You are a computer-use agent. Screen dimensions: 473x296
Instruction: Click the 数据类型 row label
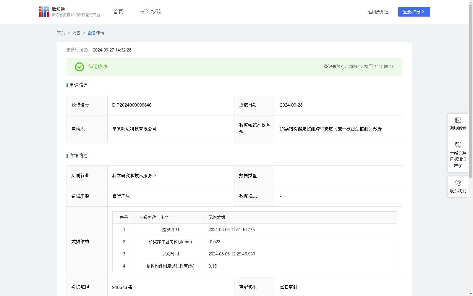coord(248,176)
